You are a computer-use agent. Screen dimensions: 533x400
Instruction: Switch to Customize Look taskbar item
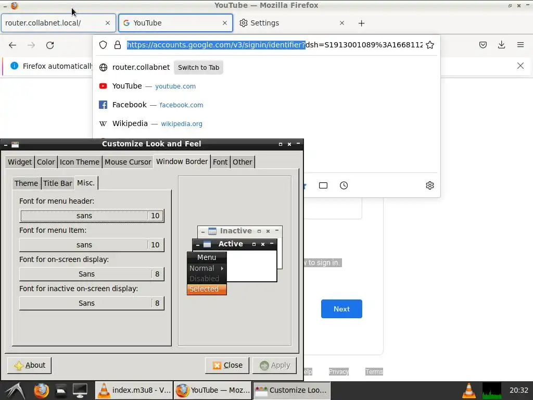coord(291,390)
